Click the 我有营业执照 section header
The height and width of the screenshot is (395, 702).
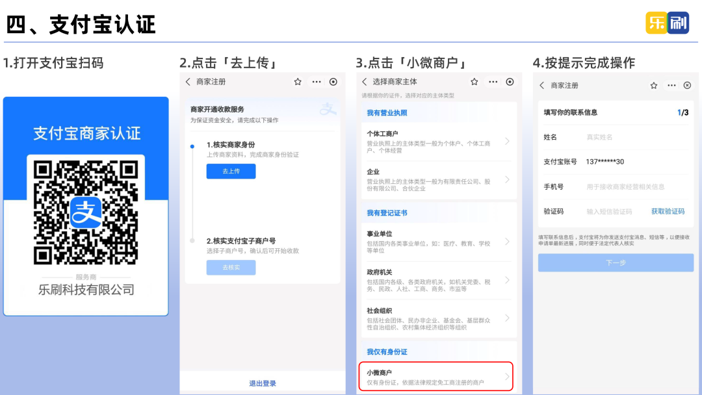click(387, 113)
